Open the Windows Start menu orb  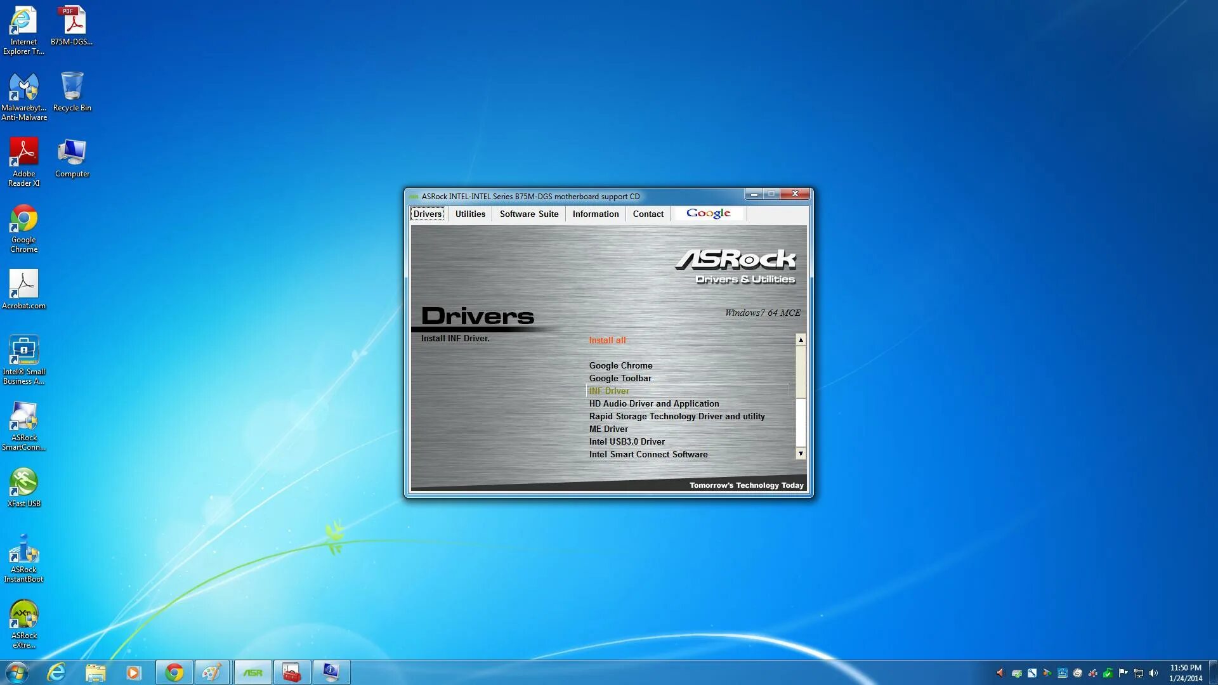coord(17,672)
